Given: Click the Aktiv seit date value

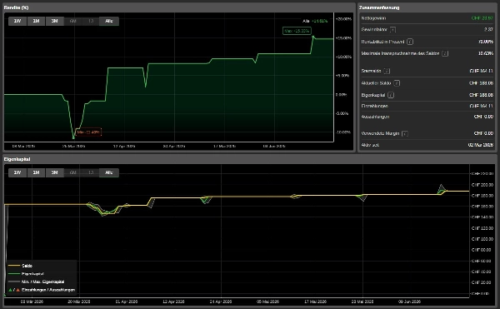Looking at the screenshot, I should (481, 145).
